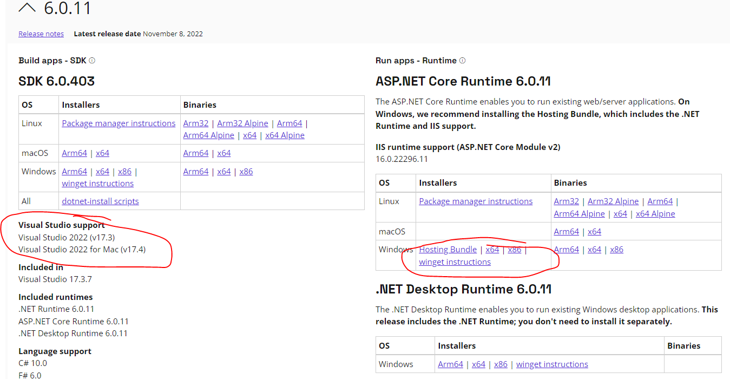Download SDK Linux Arm32 Alpine binary
The width and height of the screenshot is (730, 379).
pos(242,123)
